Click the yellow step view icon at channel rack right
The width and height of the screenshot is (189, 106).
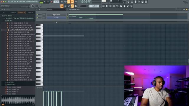pyautogui.click(x=186, y=9)
